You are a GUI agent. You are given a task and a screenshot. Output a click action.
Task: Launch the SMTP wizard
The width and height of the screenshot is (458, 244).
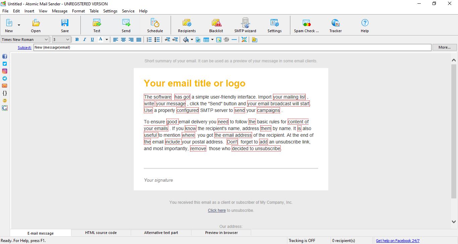[245, 25]
